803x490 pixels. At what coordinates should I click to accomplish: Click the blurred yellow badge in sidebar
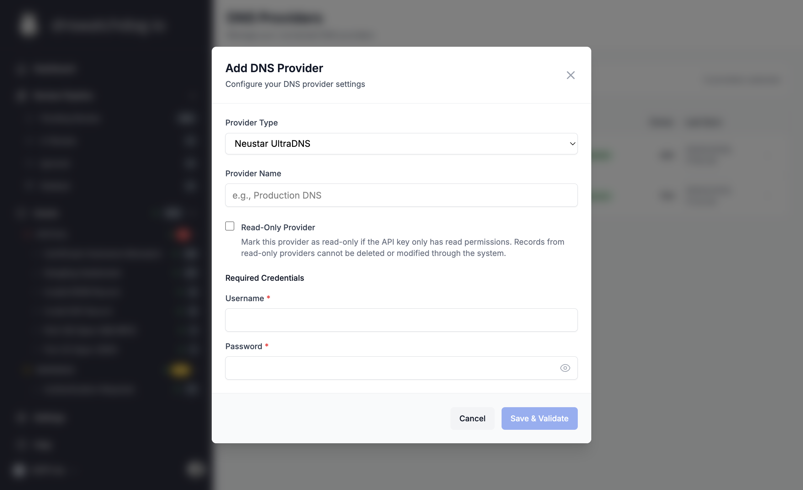179,370
